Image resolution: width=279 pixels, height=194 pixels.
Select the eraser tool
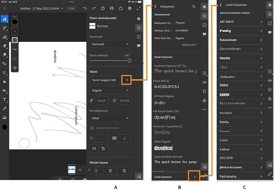tap(5, 46)
